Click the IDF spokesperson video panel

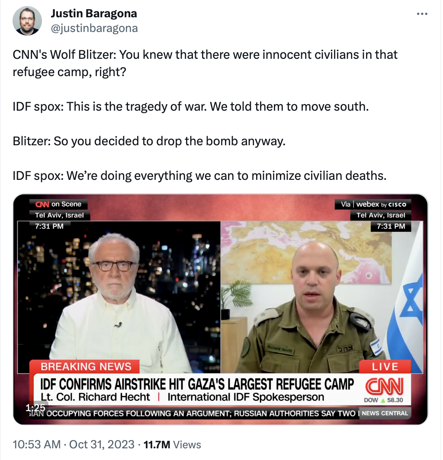[x=322, y=296]
